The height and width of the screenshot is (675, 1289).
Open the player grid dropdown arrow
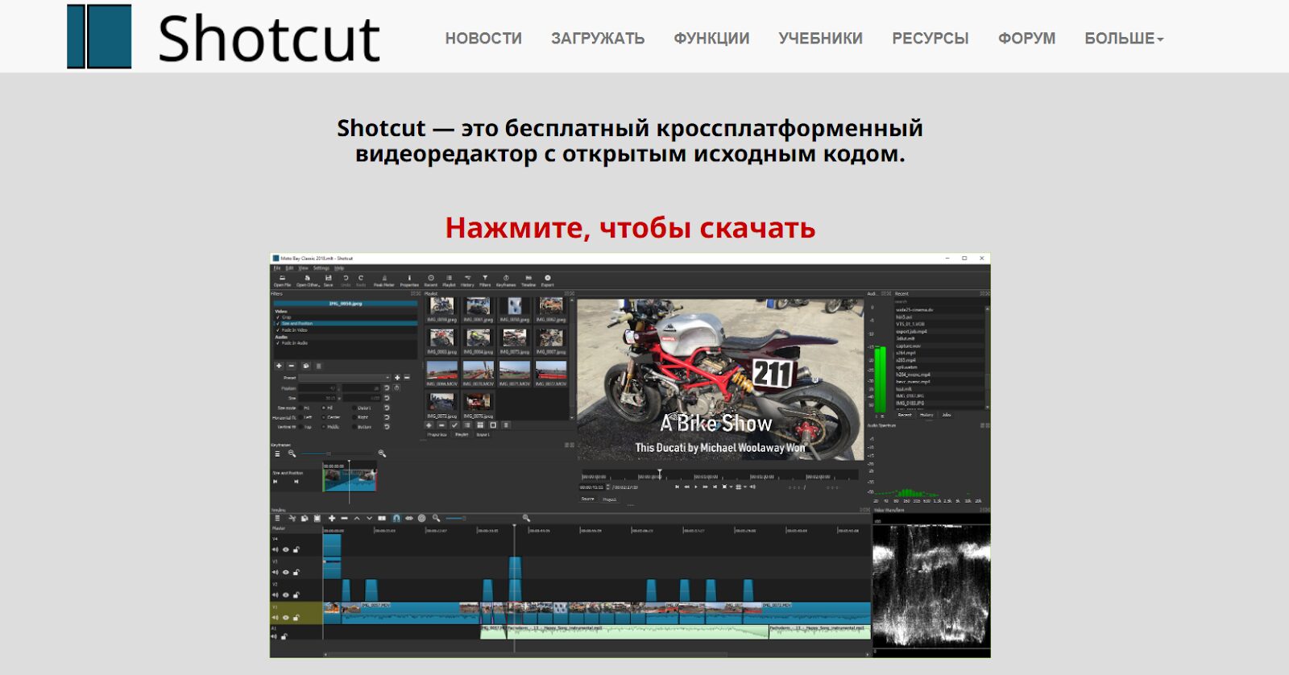click(745, 487)
